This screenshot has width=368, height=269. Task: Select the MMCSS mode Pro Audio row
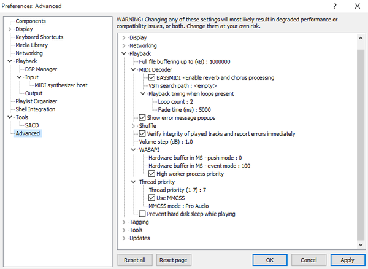click(178, 206)
